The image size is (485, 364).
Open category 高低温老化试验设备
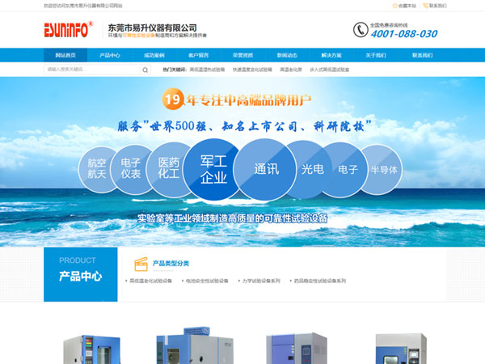(150, 281)
